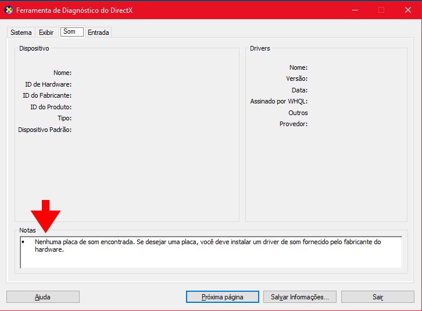Open the Exibir tab

47,33
